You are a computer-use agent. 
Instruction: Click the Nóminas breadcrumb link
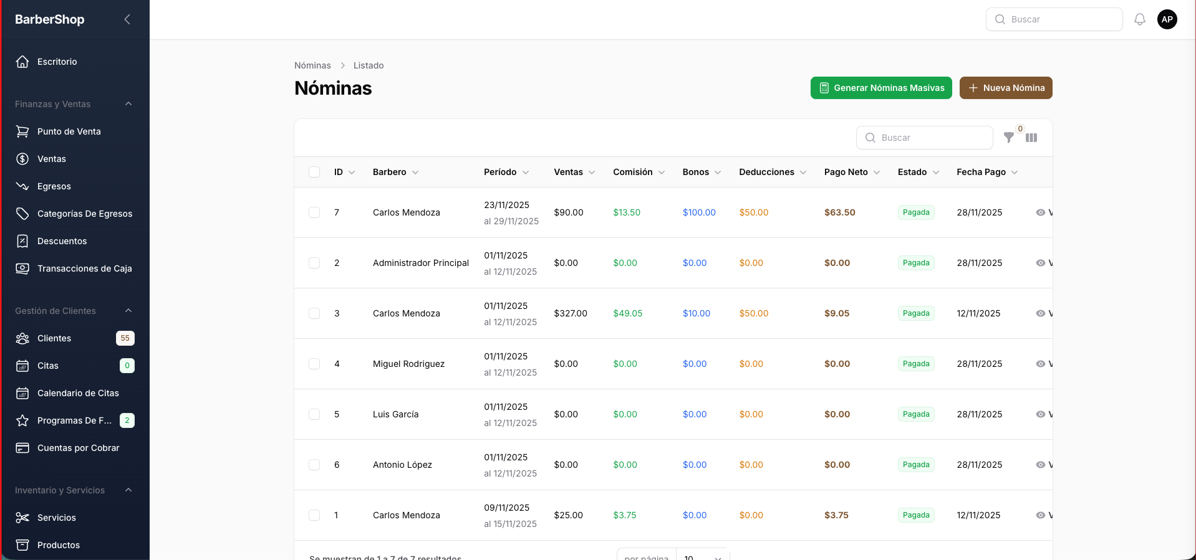pyautogui.click(x=312, y=65)
